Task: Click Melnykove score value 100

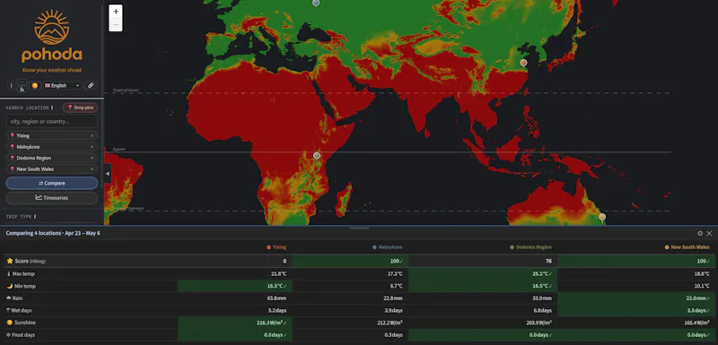Action: click(398, 262)
